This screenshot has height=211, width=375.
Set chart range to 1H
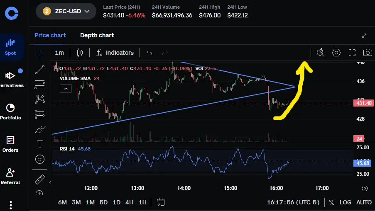[142, 202]
